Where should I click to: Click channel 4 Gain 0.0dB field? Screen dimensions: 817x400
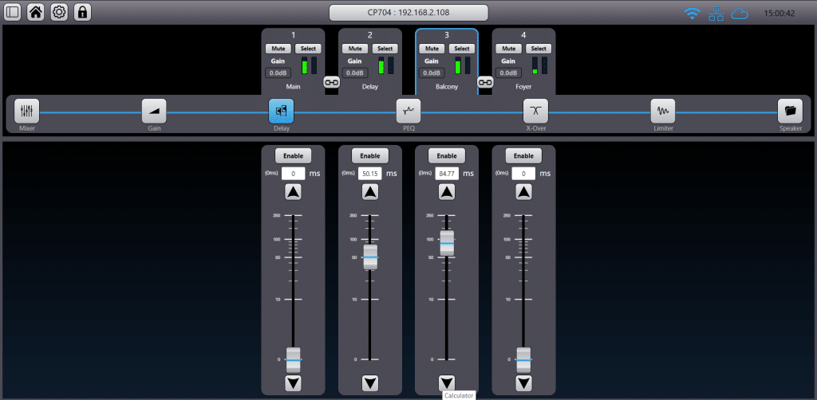pyautogui.click(x=508, y=73)
